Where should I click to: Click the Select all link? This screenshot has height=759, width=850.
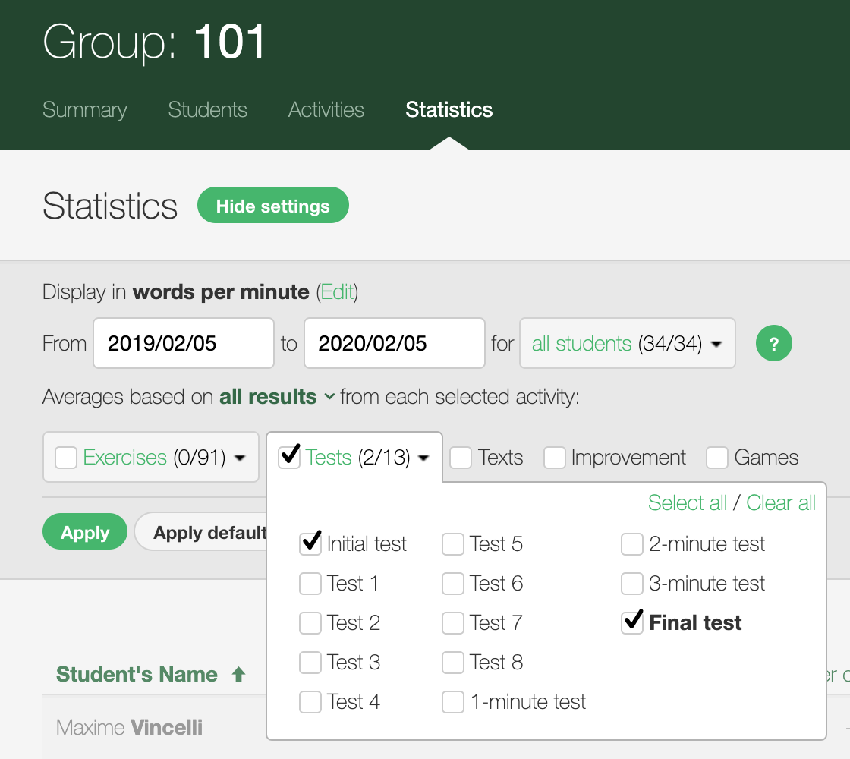click(687, 502)
